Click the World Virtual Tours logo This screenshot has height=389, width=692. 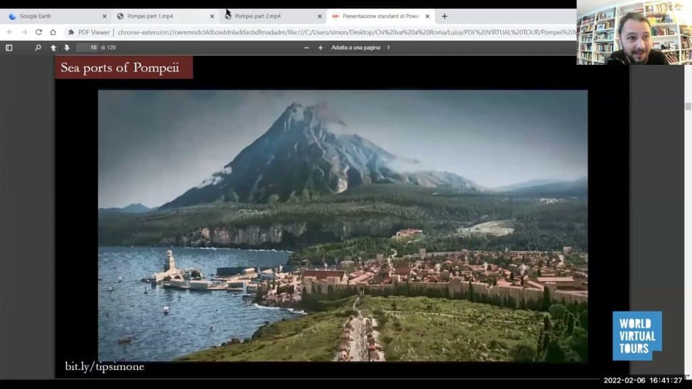(637, 336)
